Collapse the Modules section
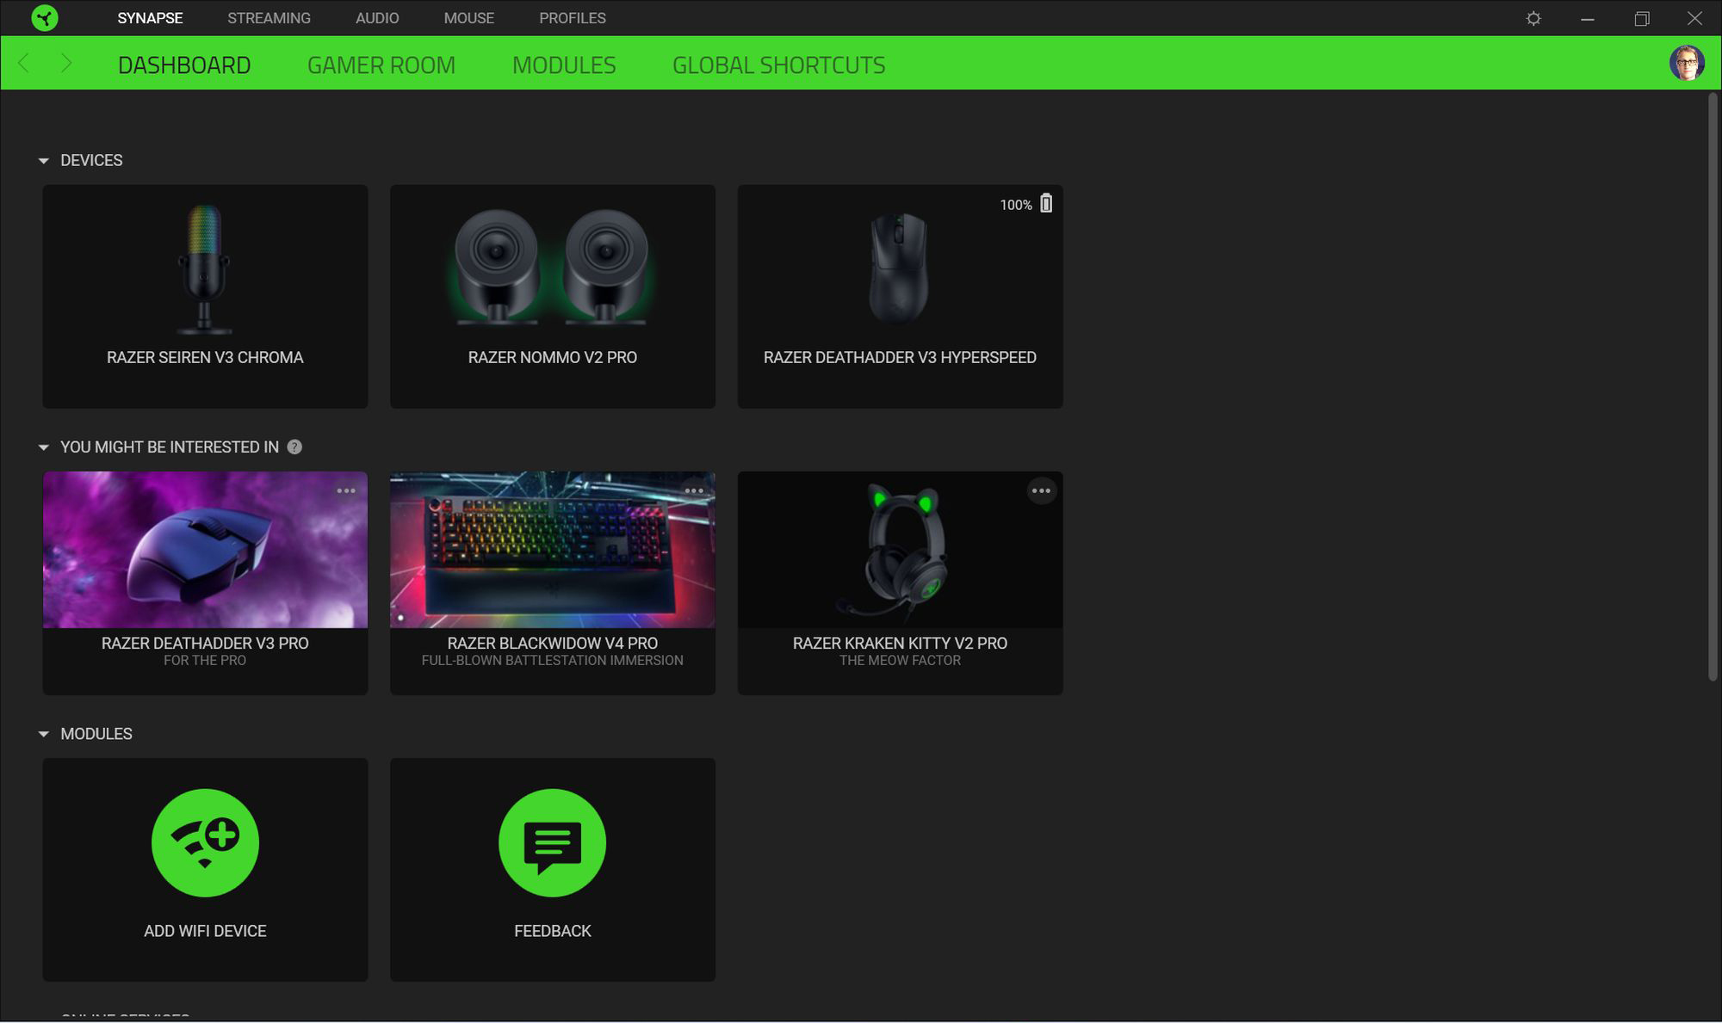The image size is (1722, 1023). pos(44,734)
